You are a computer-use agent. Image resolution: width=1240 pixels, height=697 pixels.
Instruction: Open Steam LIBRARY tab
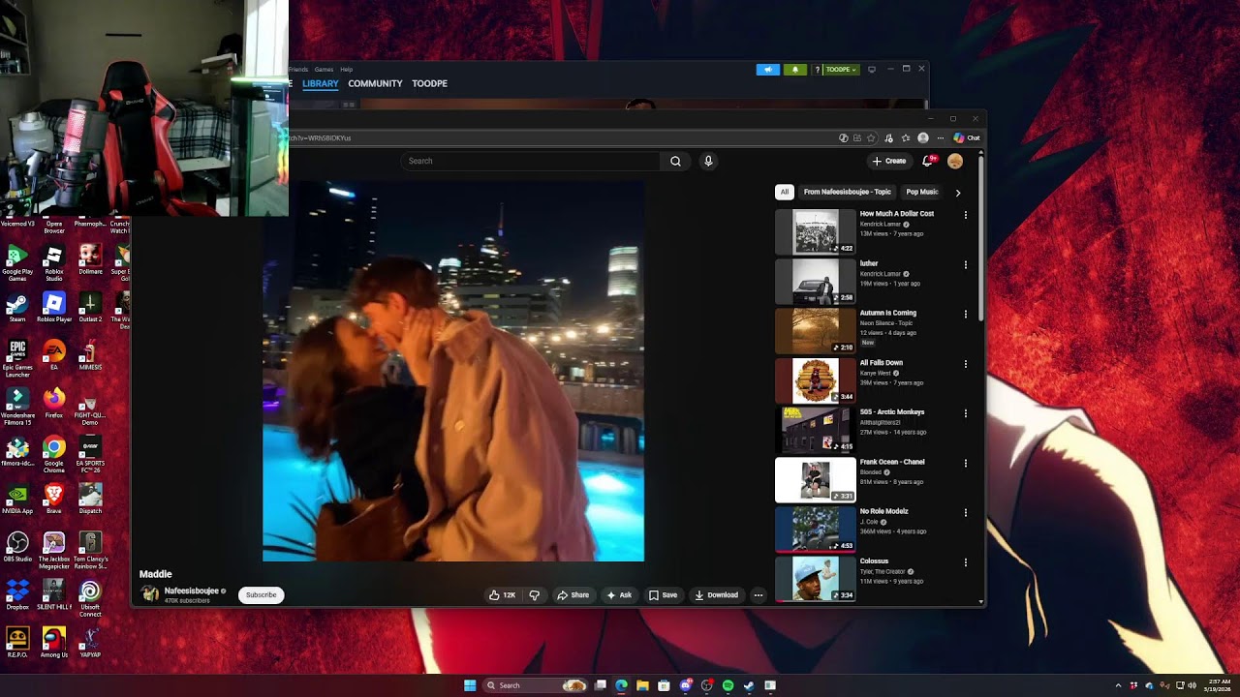tap(320, 84)
